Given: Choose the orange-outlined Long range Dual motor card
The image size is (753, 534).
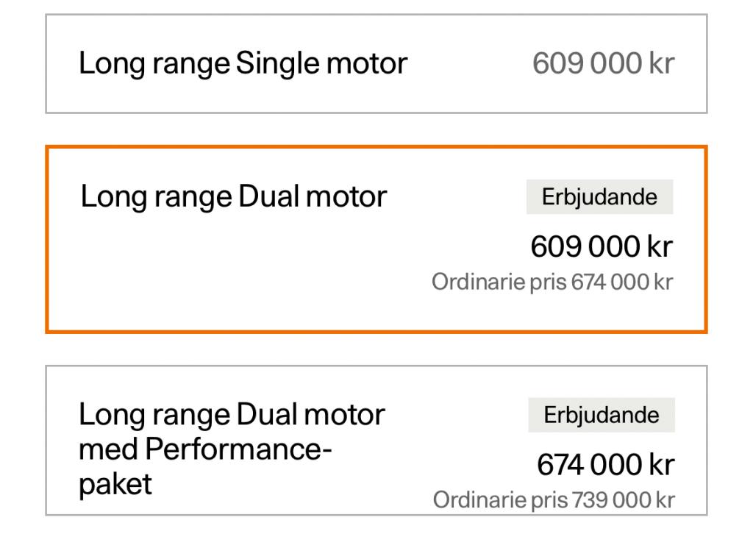Looking at the screenshot, I should pos(376,239).
